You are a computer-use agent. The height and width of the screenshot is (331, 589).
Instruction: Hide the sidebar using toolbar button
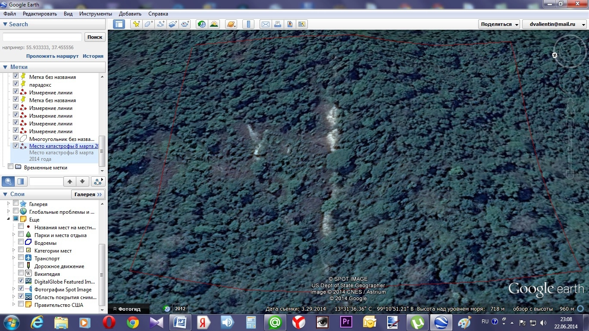pyautogui.click(x=119, y=24)
